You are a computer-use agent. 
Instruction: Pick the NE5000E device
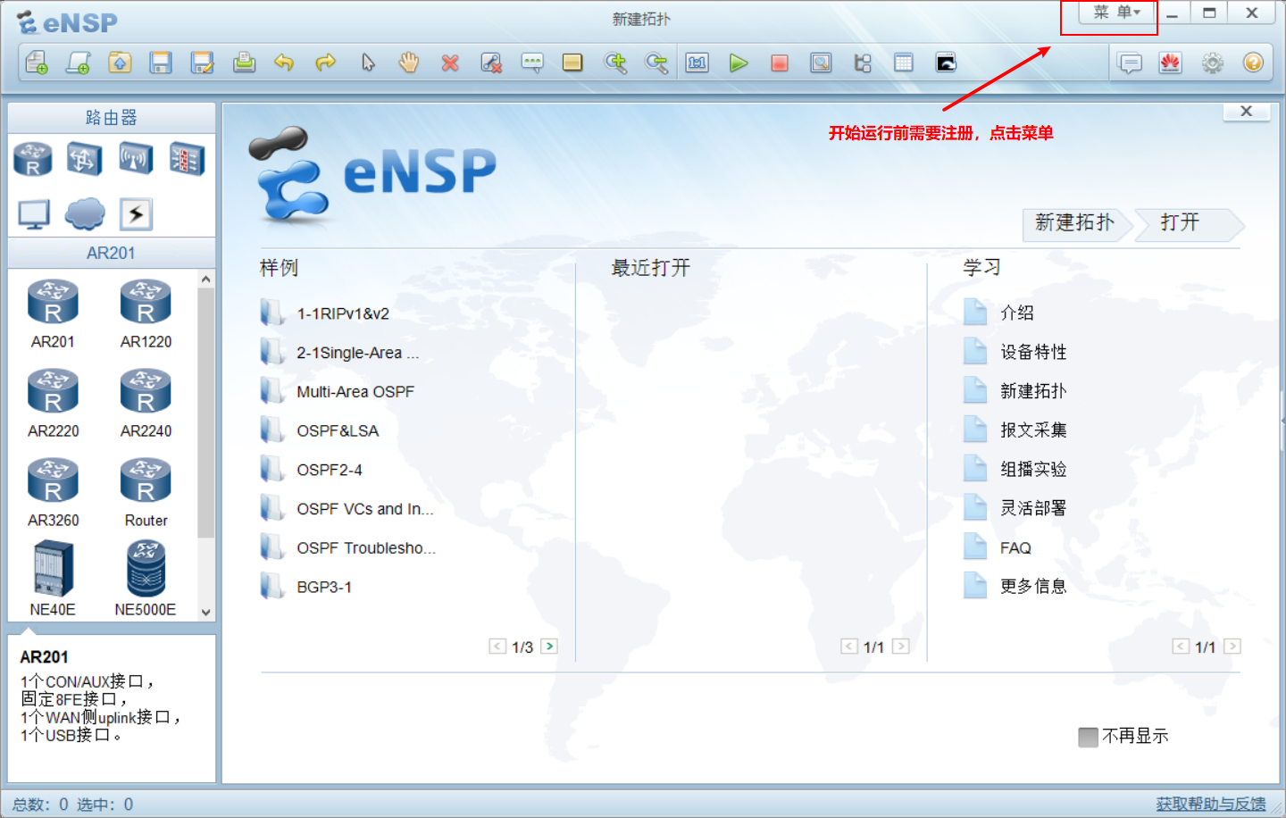pos(146,580)
